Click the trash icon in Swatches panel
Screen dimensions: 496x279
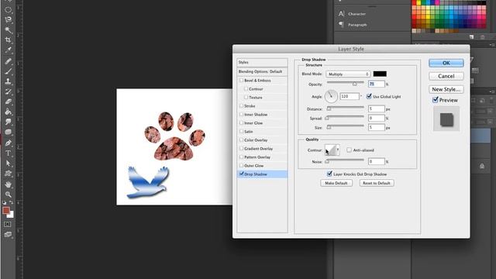482,37
